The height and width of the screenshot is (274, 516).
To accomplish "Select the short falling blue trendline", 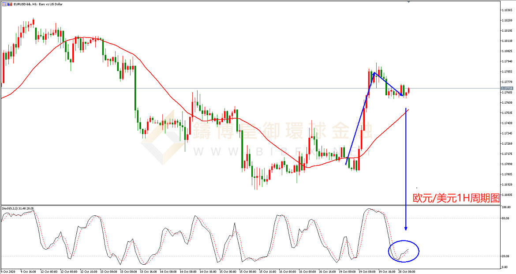I will click(388, 84).
